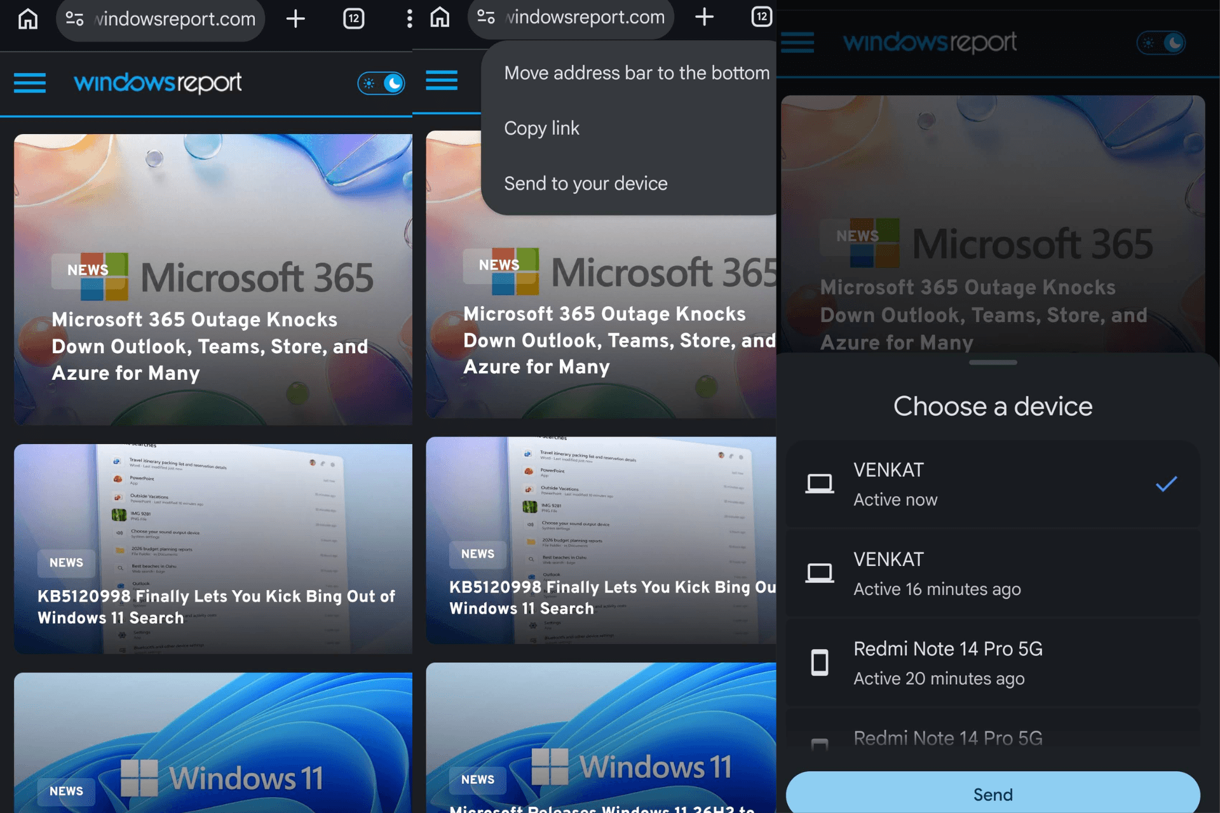This screenshot has width=1220, height=813.
Task: Open new tab plus icon in left panel
Action: point(295,19)
